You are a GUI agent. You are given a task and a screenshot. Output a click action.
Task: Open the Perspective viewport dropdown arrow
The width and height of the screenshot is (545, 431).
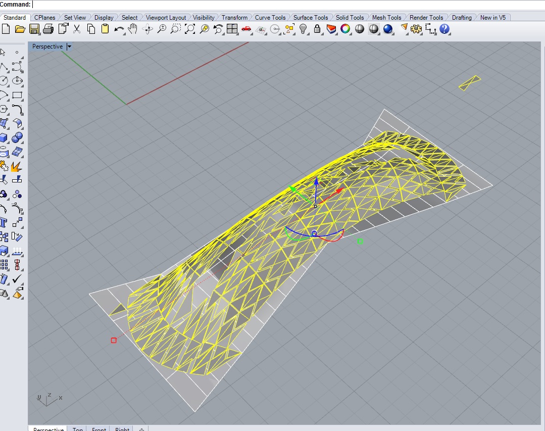pyautogui.click(x=69, y=46)
